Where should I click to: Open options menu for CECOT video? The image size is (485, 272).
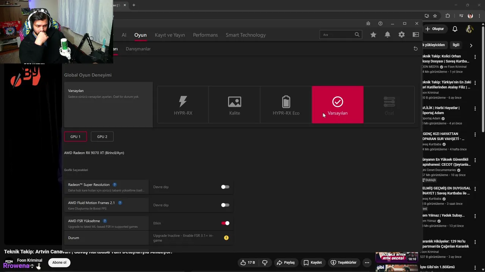pyautogui.click(x=475, y=160)
